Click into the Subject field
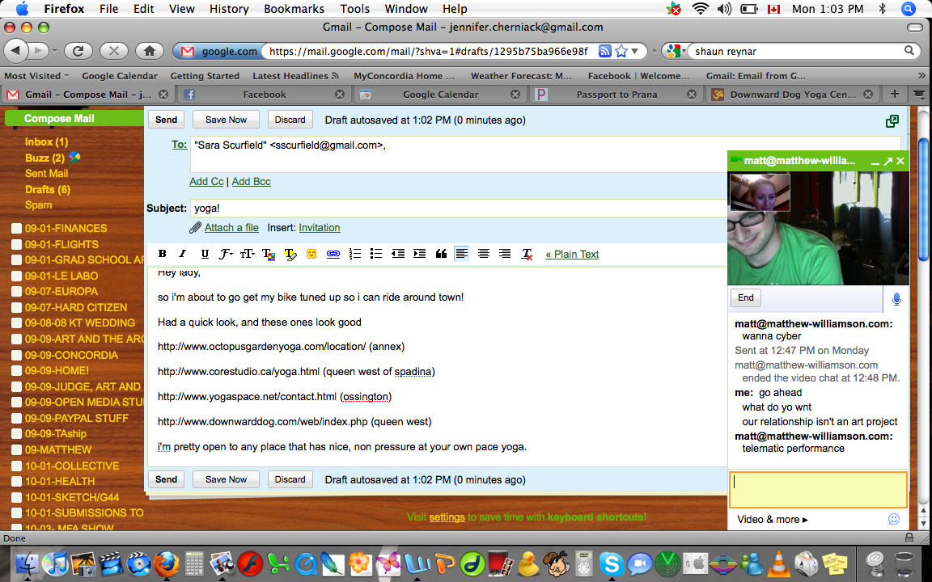Image resolution: width=932 pixels, height=582 pixels. pyautogui.click(x=459, y=209)
